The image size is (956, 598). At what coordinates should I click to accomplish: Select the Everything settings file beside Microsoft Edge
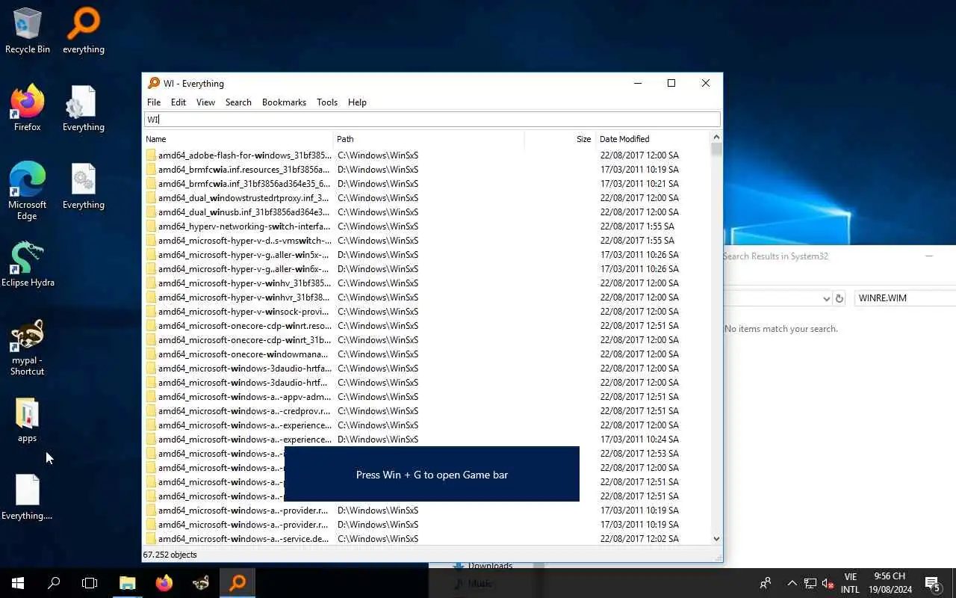84,186
